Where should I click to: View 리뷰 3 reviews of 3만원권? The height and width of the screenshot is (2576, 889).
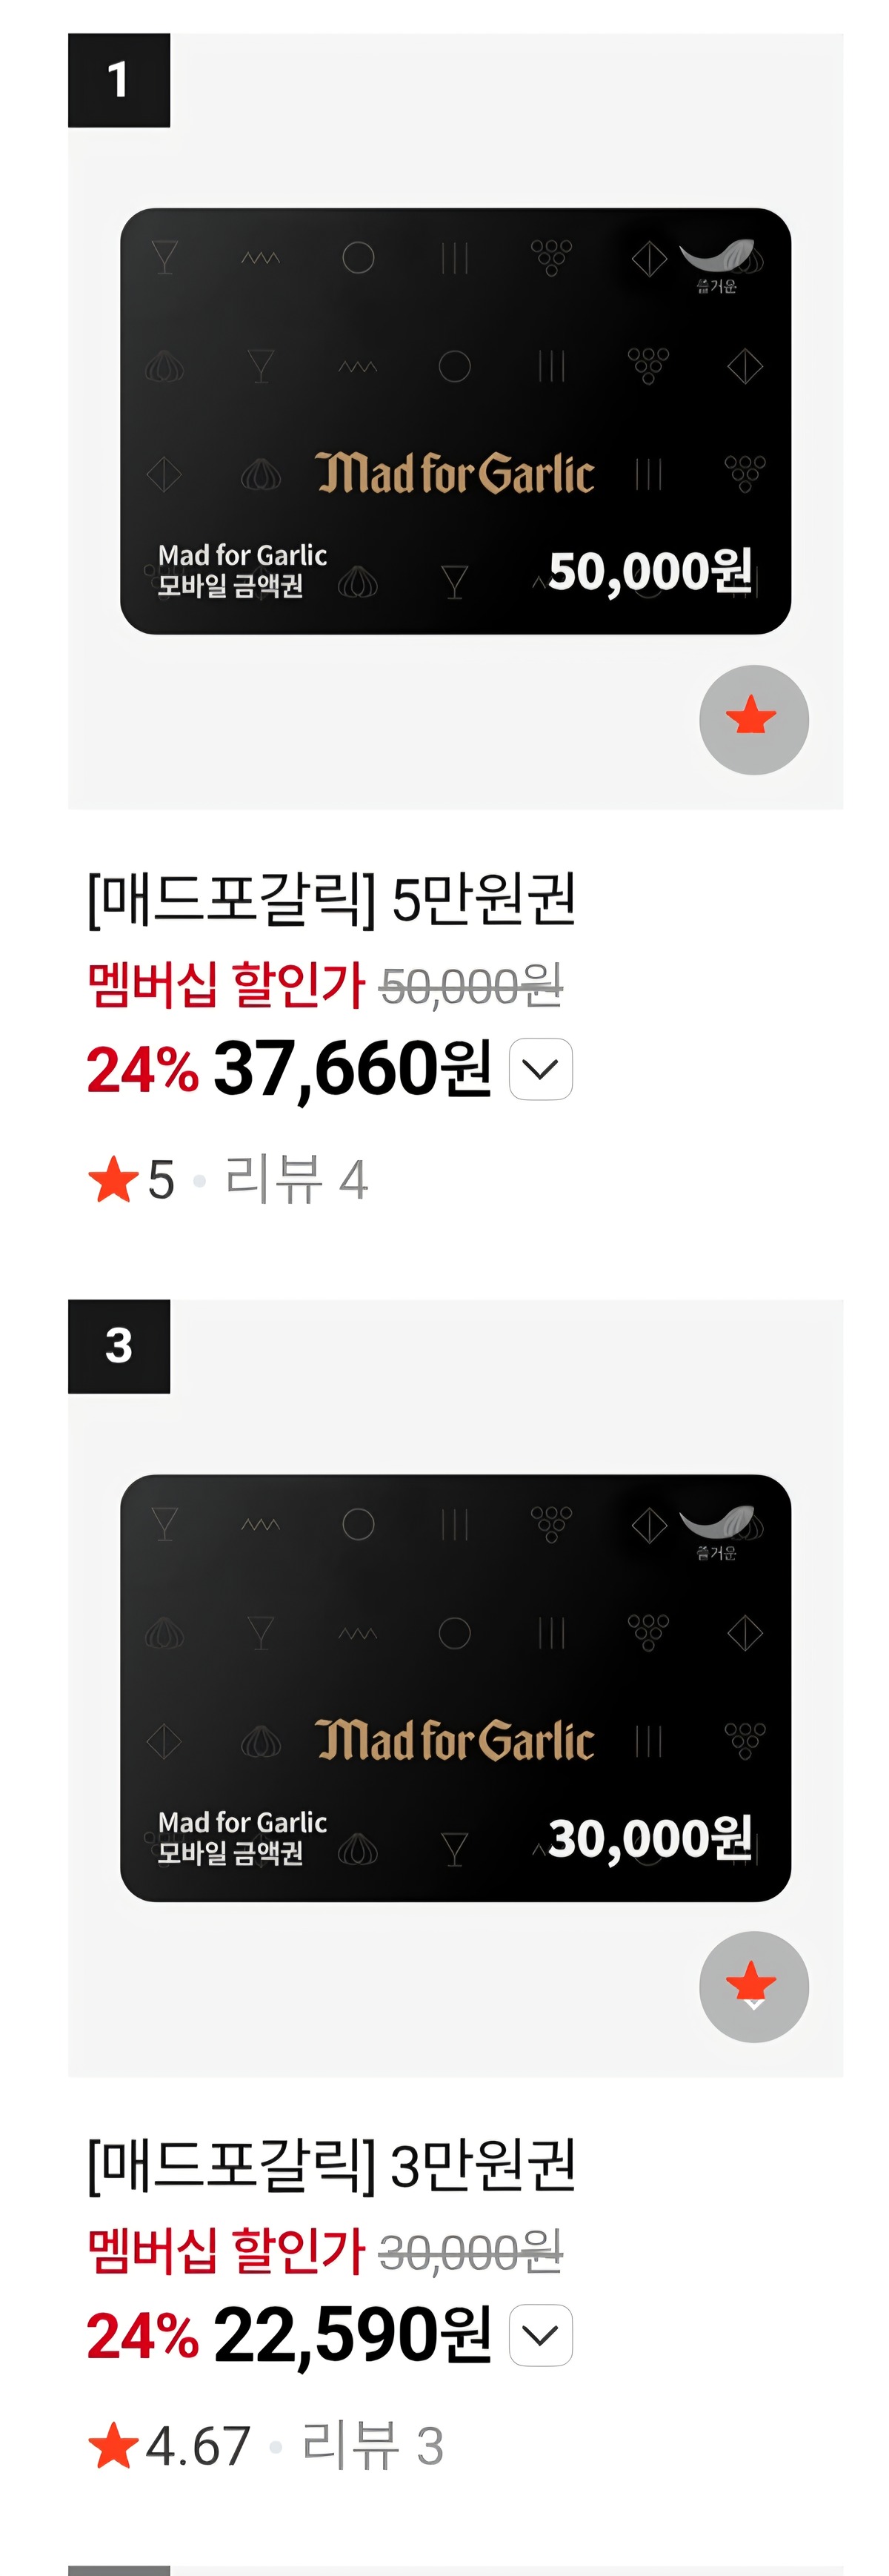tap(373, 2445)
